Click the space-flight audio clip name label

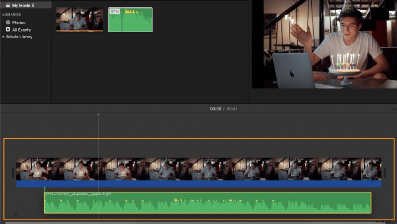coord(78,194)
